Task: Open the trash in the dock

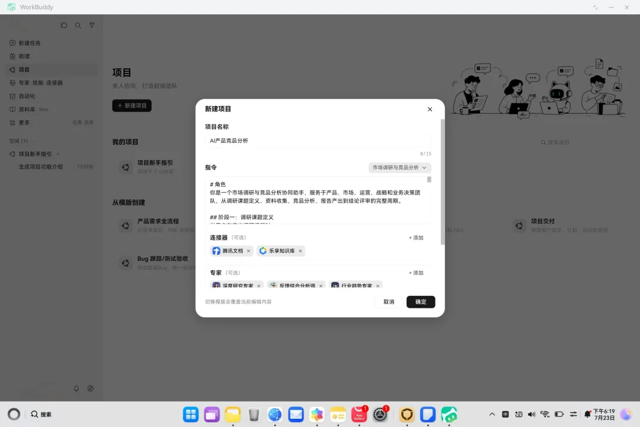Action: tap(254, 415)
